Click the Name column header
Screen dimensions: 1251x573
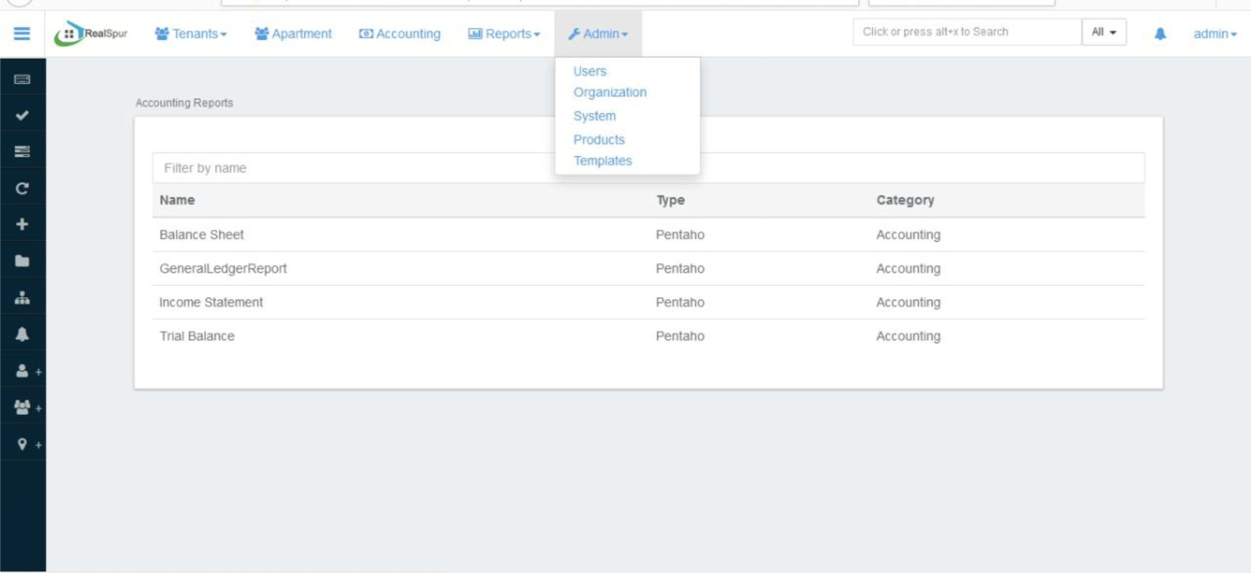tap(177, 200)
